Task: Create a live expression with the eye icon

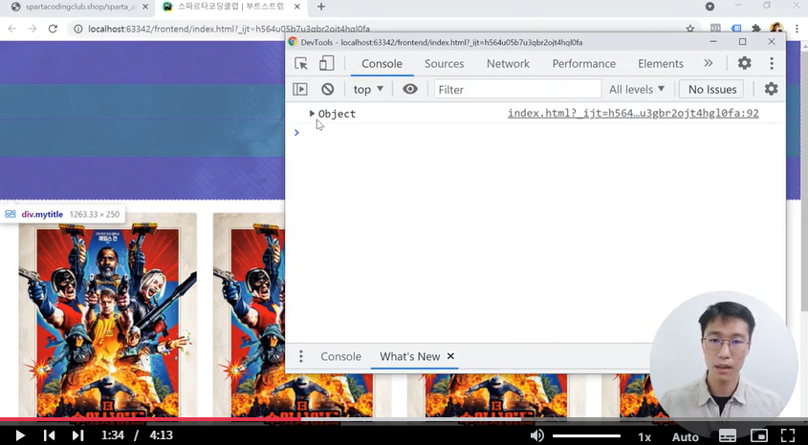Action: point(409,89)
